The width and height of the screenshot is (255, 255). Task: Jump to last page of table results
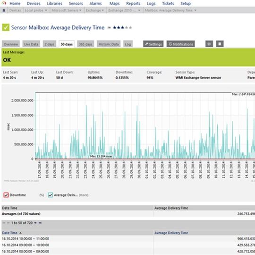coord(40,223)
